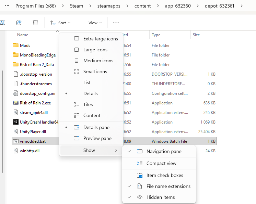This screenshot has height=204, width=256.
Task: Expand chevron after depot_632361 breadcrumb
Action: tap(242, 6)
